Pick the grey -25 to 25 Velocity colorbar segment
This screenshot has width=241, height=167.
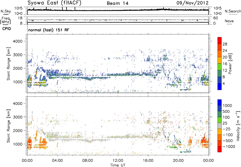pyautogui.click(x=220, y=126)
